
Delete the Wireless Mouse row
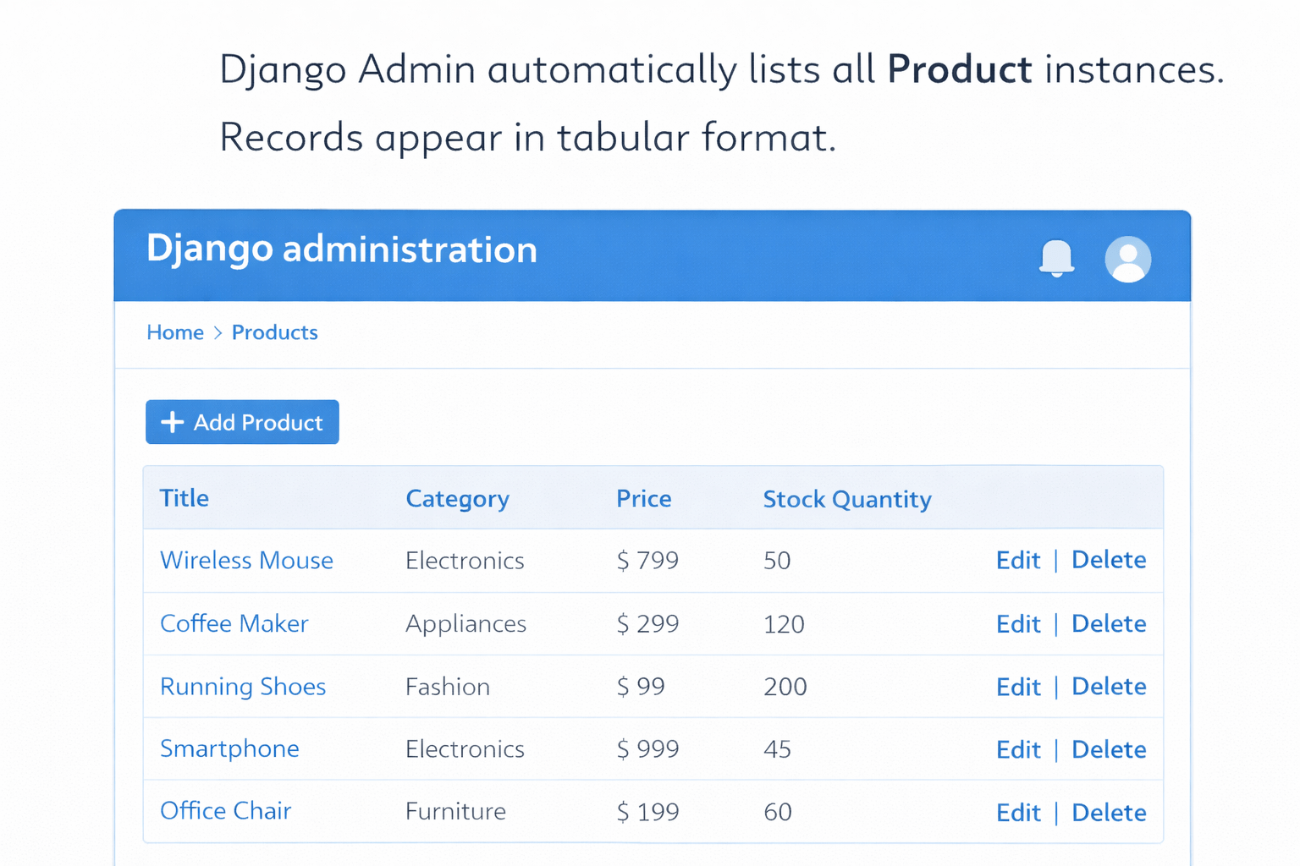coord(1109,560)
